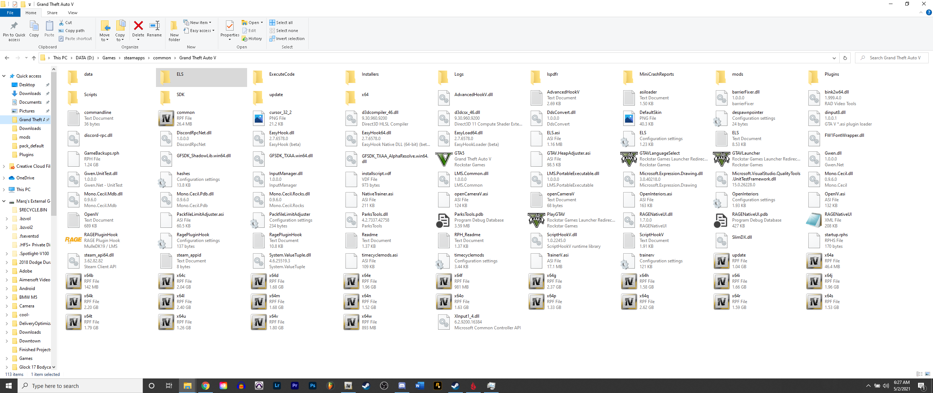Viewport: 933px width, 393px height.
Task: Click the red Delete icon in ribbon
Action: (x=138, y=26)
